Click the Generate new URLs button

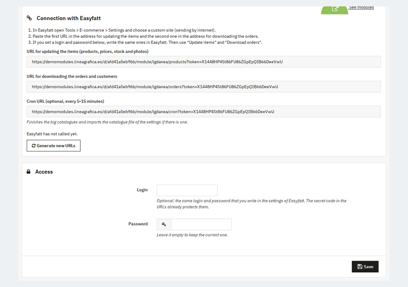pyautogui.click(x=54, y=146)
